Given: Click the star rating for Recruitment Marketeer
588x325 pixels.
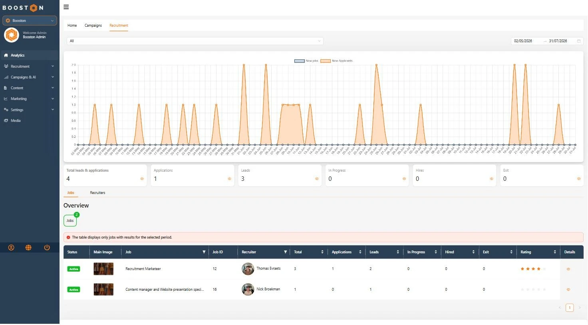Looking at the screenshot, I should click(x=533, y=269).
